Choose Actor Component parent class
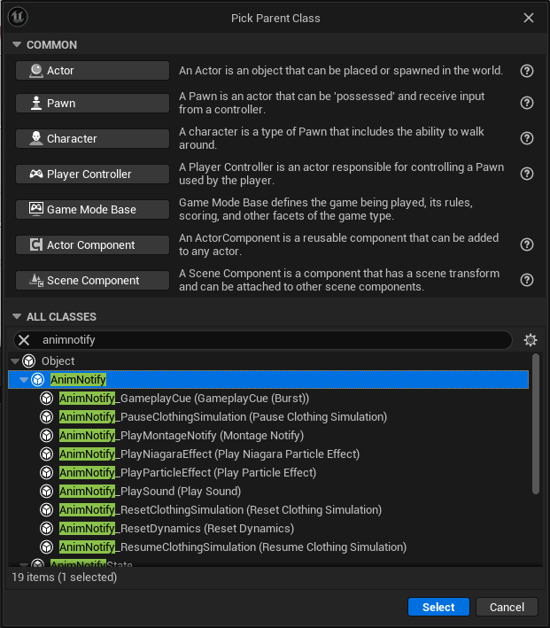This screenshot has height=628, width=550. [92, 244]
